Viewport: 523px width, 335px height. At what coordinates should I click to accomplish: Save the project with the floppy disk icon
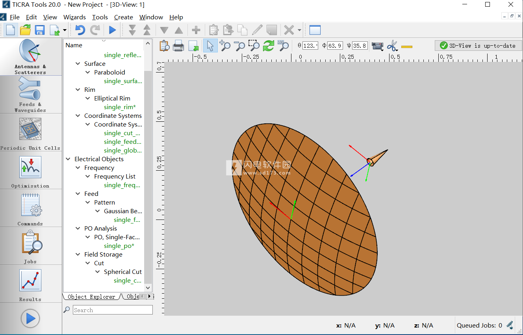pos(40,30)
